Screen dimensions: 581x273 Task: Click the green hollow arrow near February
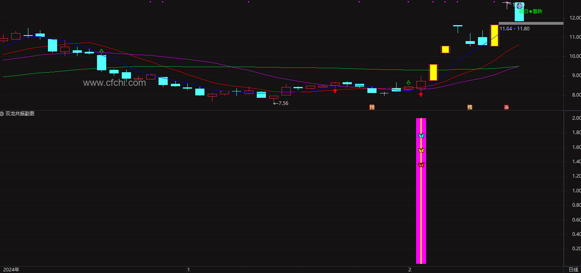(x=408, y=83)
